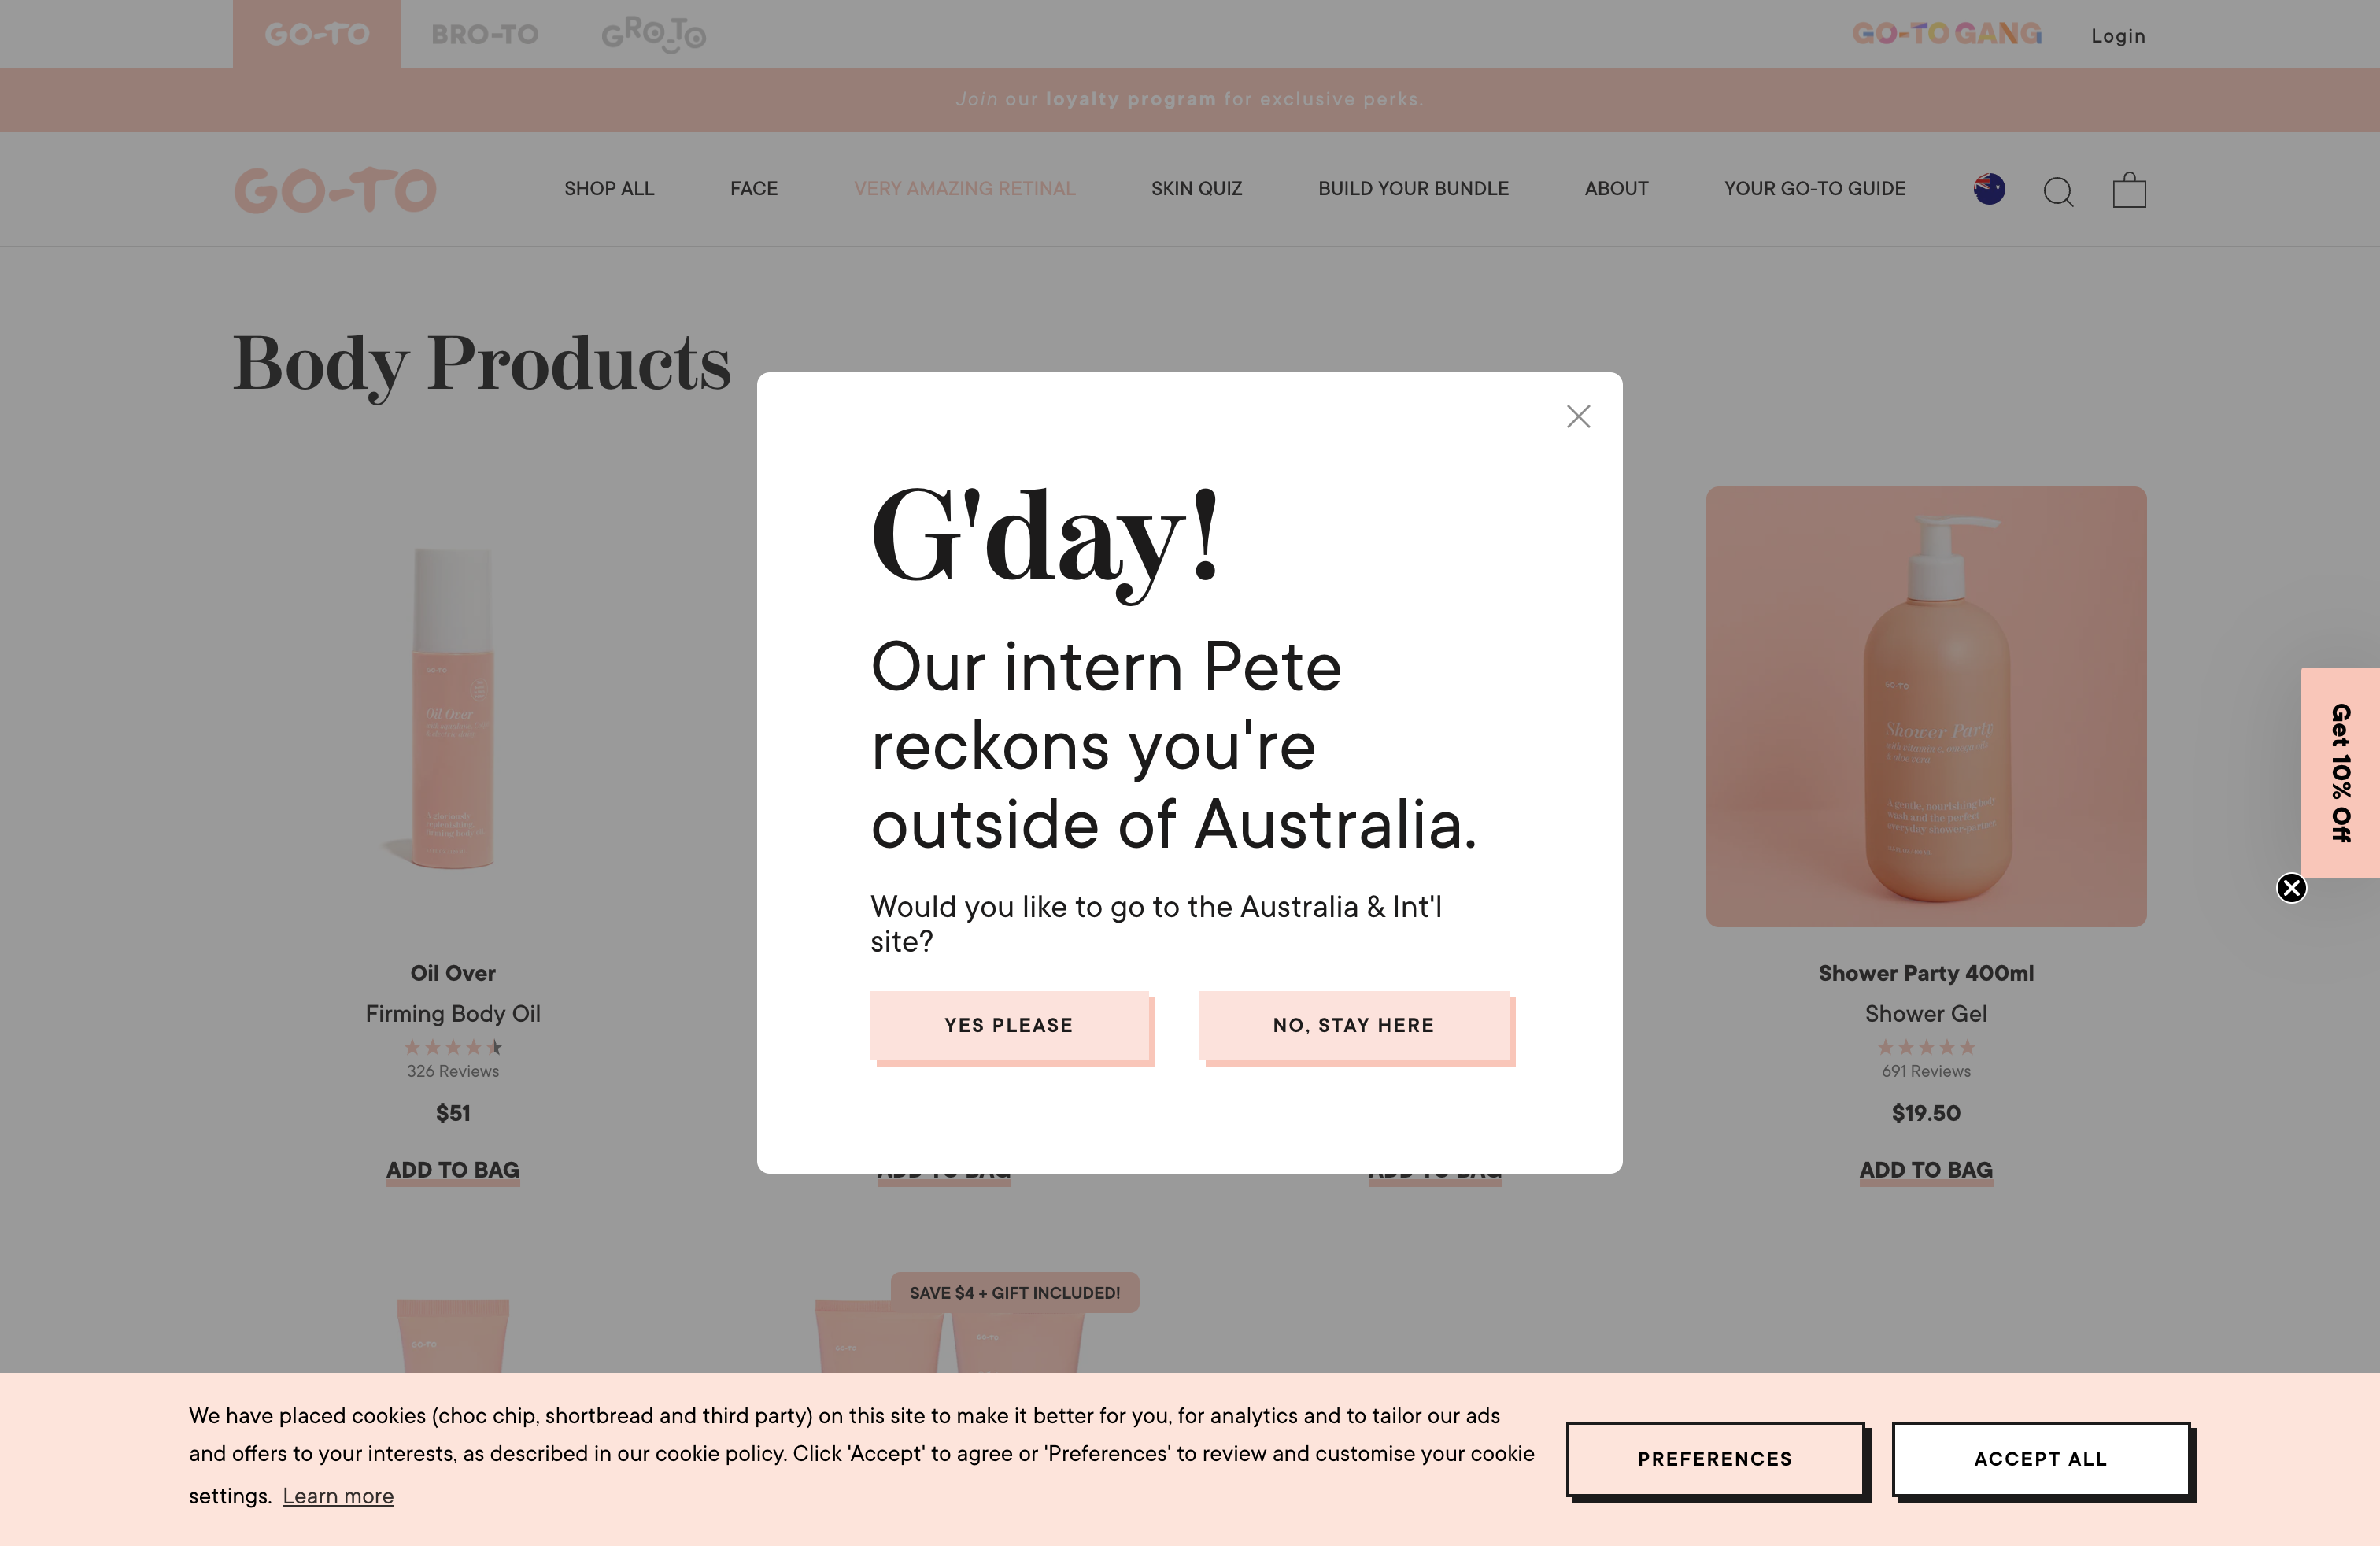Switch to the Gro-To brand tab
Viewport: 2380px width, 1546px height.
653,34
